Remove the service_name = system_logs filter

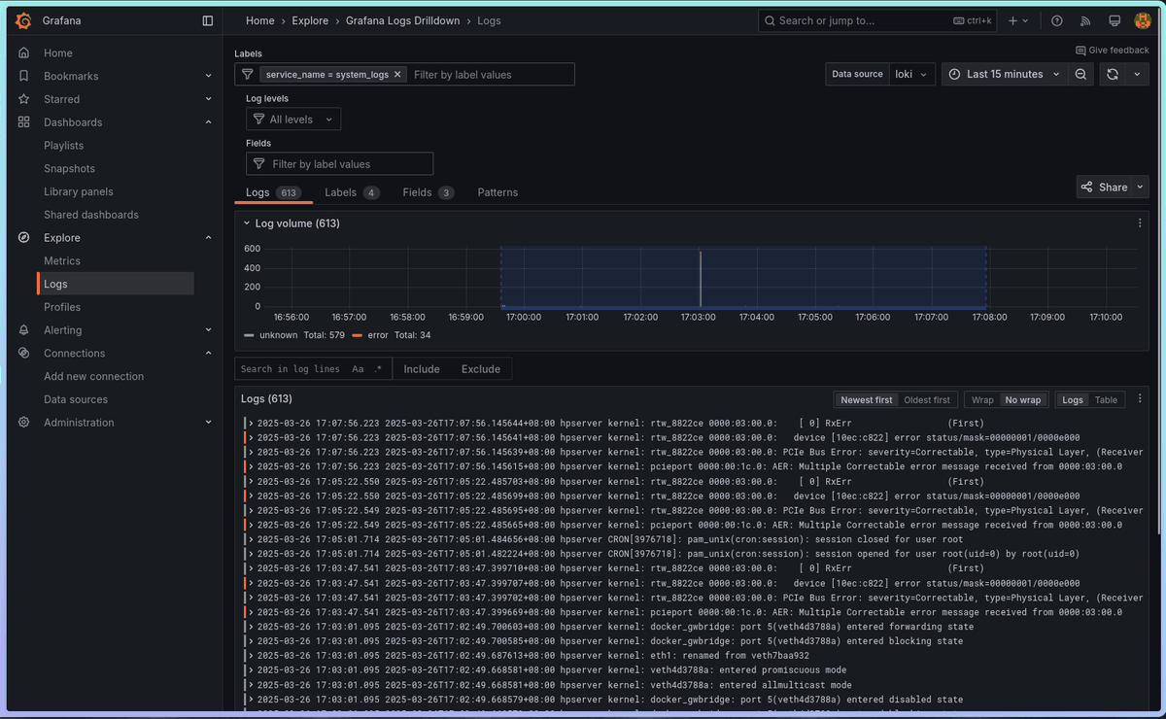397,74
